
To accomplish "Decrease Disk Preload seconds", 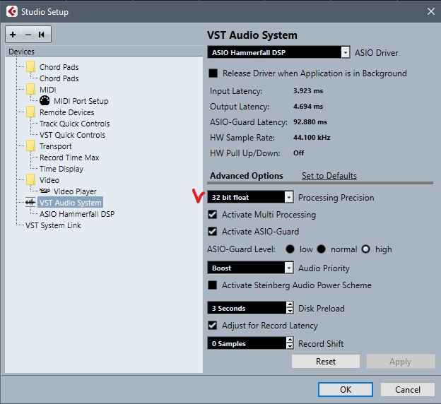I will 290,311.
